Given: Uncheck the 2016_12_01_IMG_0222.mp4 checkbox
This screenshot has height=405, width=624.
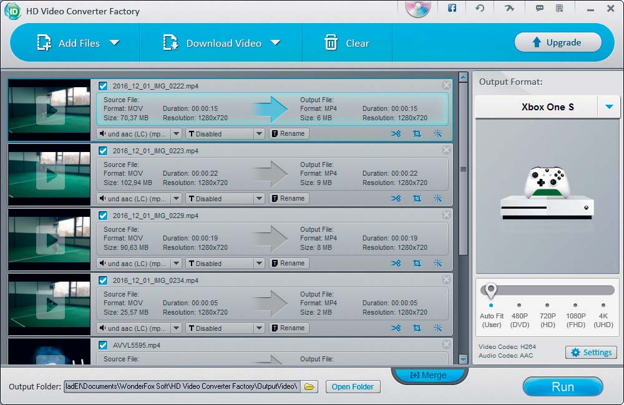Looking at the screenshot, I should click(103, 86).
